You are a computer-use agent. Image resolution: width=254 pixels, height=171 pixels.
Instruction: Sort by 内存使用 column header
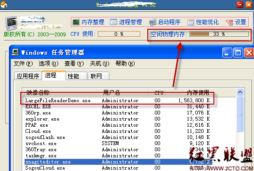coord(189,92)
